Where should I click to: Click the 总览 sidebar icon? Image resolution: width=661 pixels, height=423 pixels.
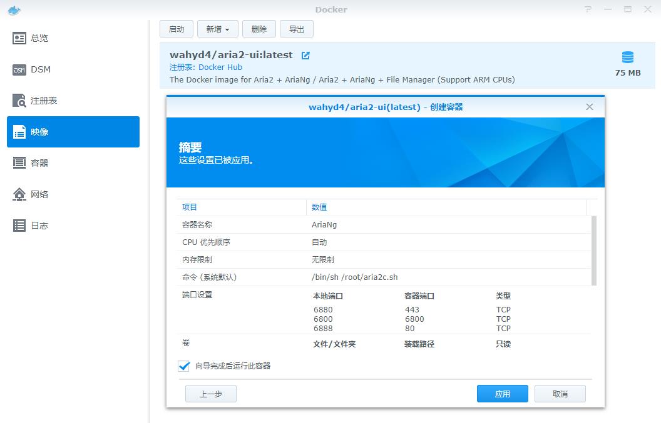[19, 38]
